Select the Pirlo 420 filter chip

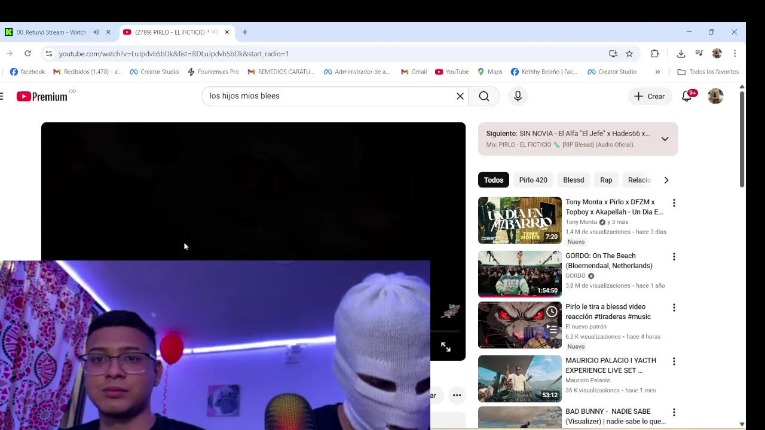point(533,180)
